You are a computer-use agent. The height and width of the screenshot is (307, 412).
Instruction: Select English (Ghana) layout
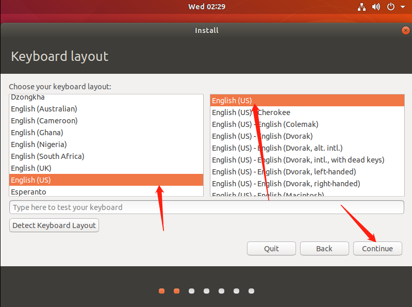[x=106, y=133]
